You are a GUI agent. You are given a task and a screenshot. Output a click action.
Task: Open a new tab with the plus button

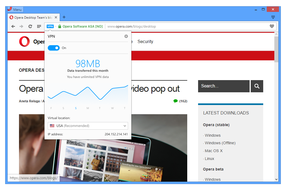pyautogui.click(x=64, y=17)
